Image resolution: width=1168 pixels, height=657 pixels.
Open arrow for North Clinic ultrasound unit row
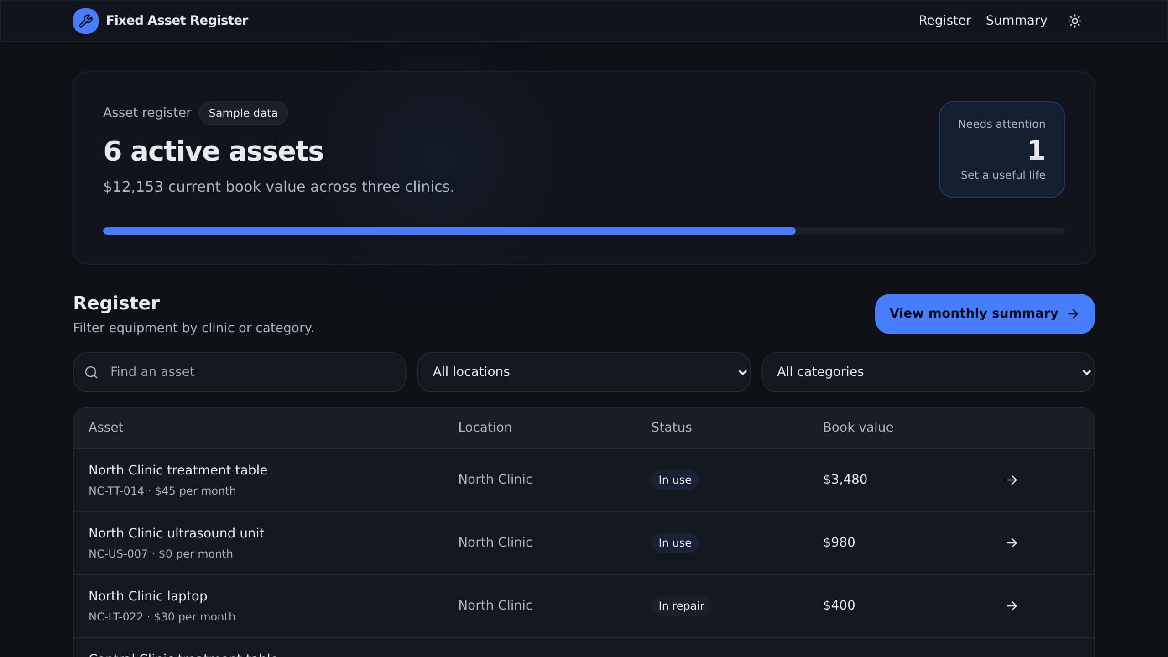1012,543
